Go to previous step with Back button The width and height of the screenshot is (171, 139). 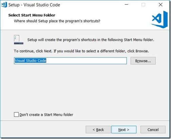click(x=98, y=130)
